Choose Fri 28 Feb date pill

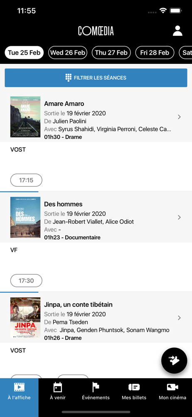pos(155,53)
